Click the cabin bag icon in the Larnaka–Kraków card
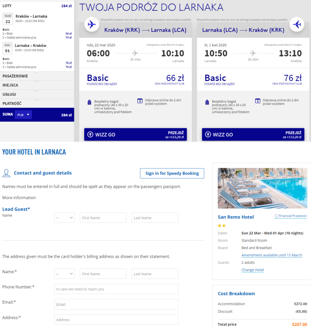Viewport: 311px width, 329px height. pos(207,102)
